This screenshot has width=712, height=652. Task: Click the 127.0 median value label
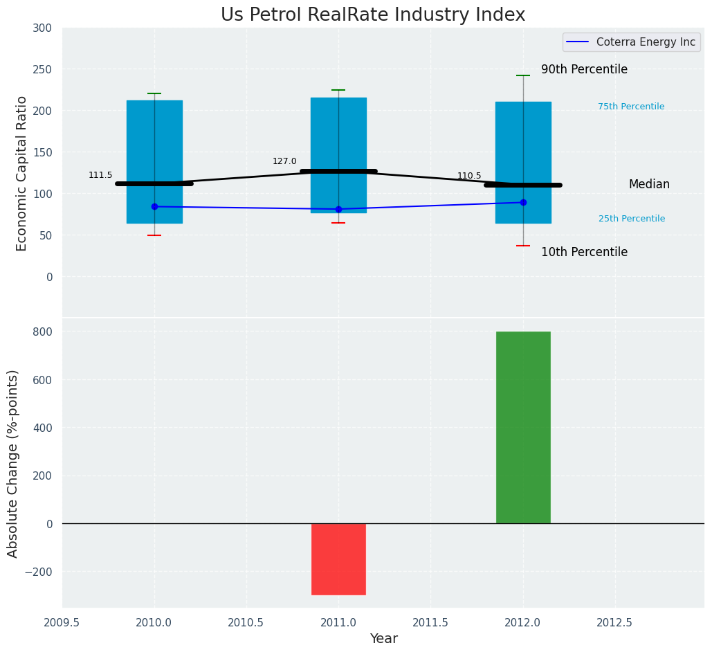[x=284, y=161]
